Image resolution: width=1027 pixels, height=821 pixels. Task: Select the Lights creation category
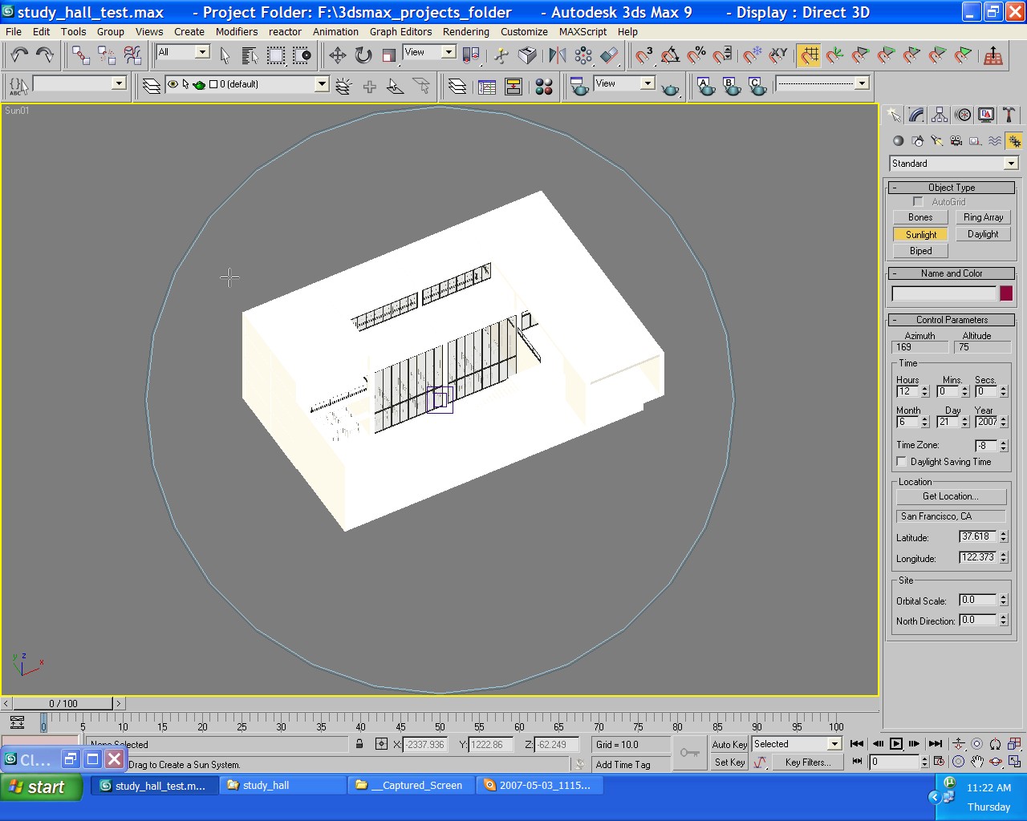click(x=936, y=140)
